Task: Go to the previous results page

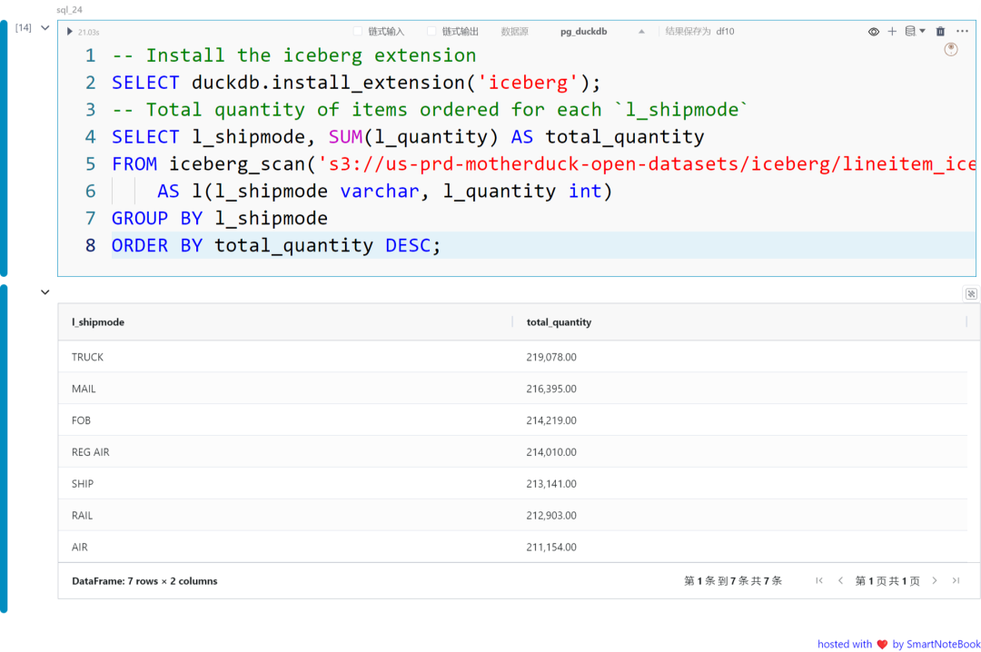Action: pos(840,580)
